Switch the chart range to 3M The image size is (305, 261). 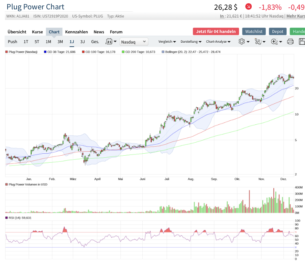pos(60,41)
